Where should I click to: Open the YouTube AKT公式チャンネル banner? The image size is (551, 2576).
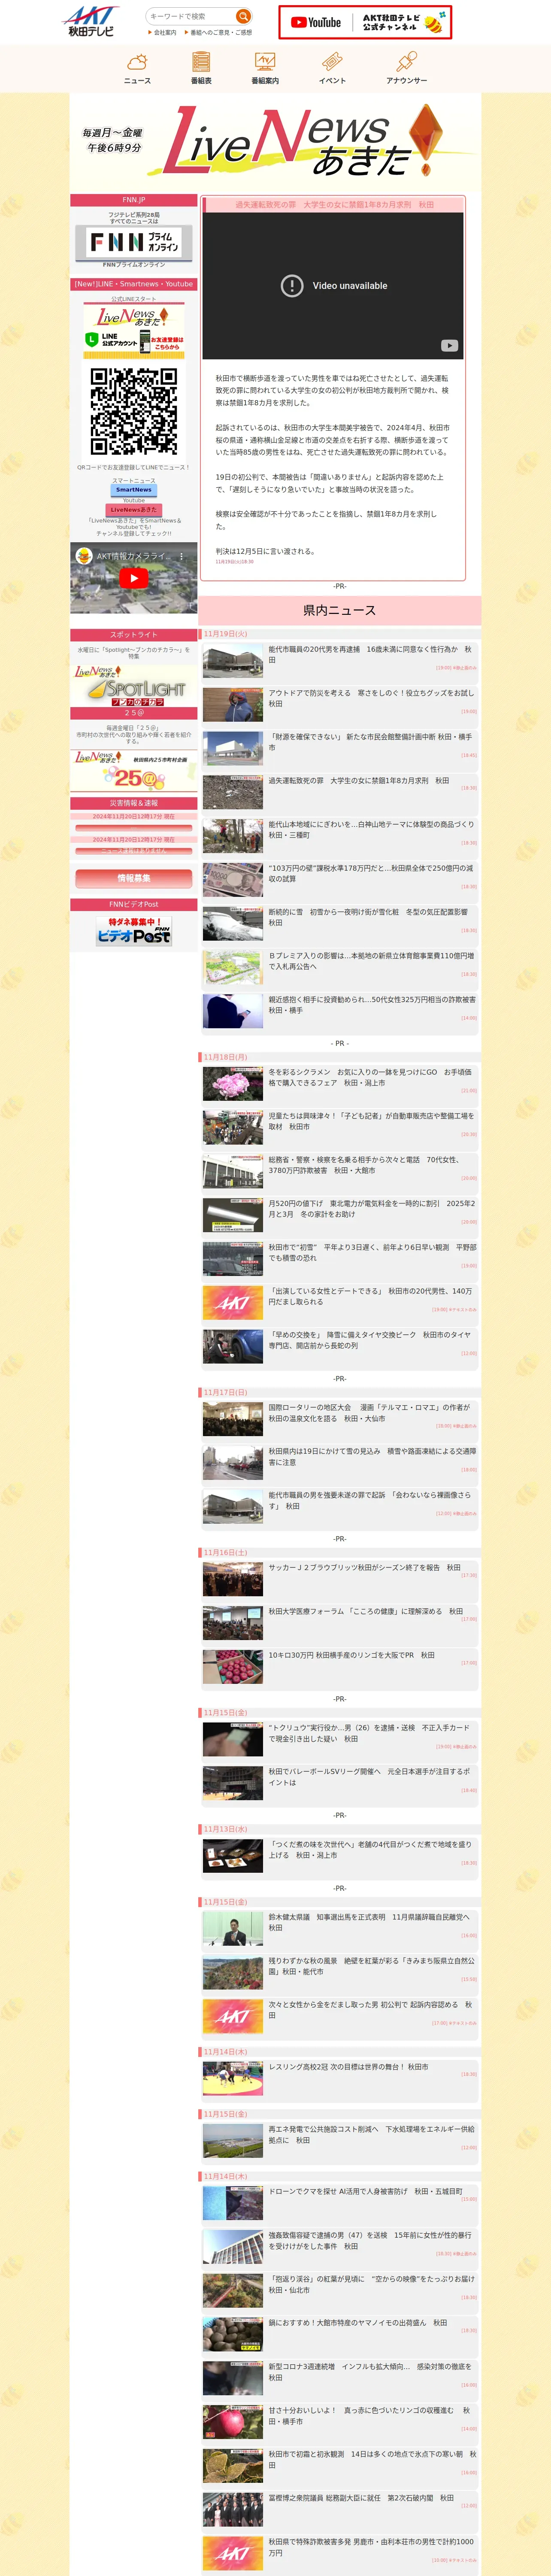tap(365, 22)
